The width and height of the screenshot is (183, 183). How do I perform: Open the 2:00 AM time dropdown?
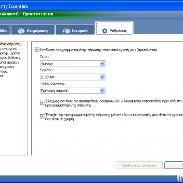point(73,77)
